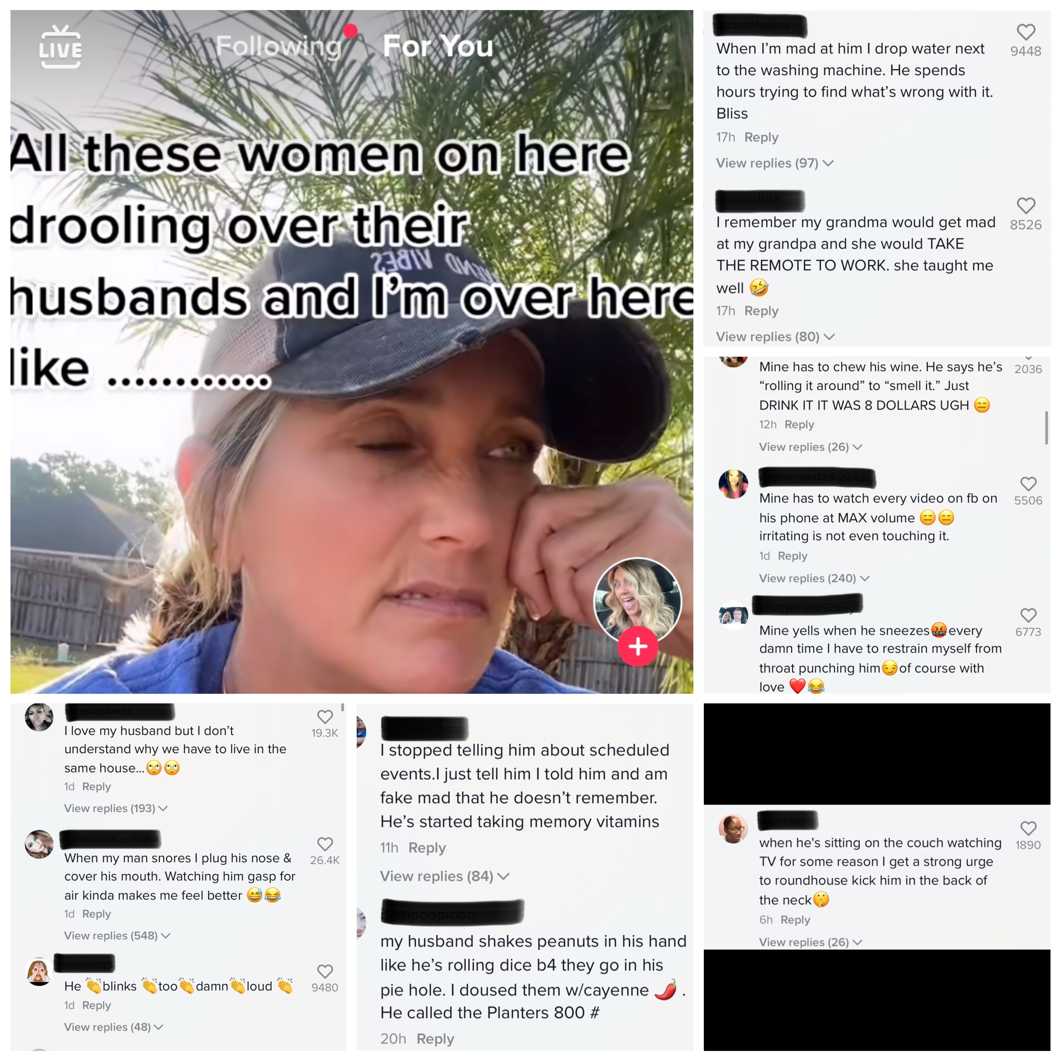Tap heart on the blinks too loud comment

tap(325, 972)
